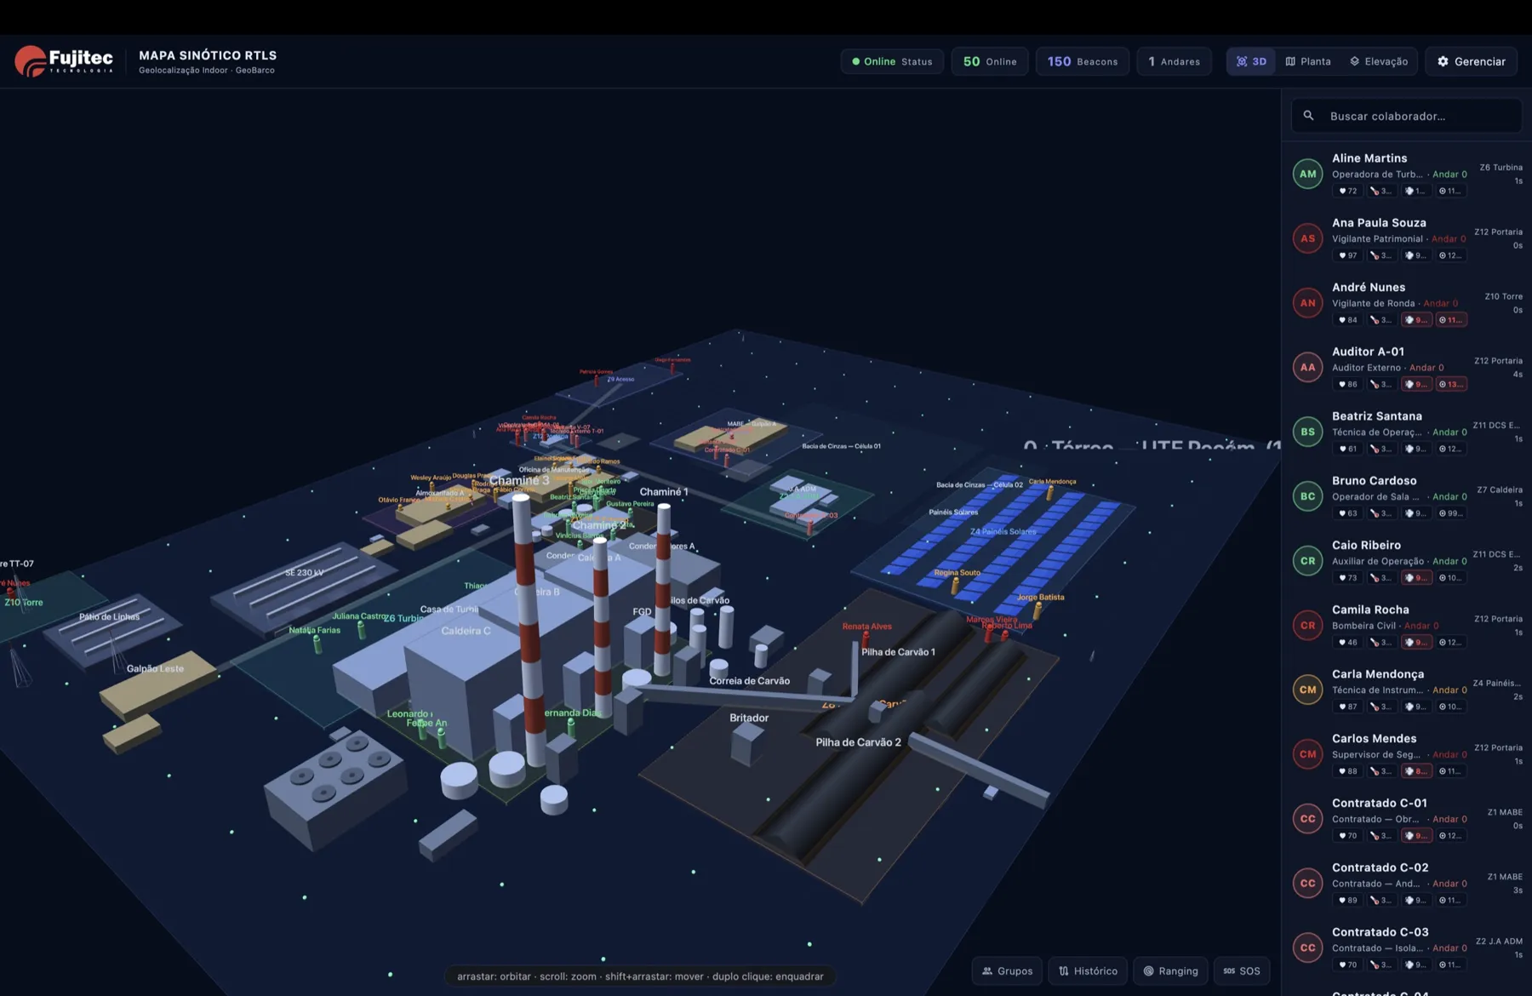The width and height of the screenshot is (1532, 996).
Task: Switch to the 3D view
Action: pos(1251,61)
